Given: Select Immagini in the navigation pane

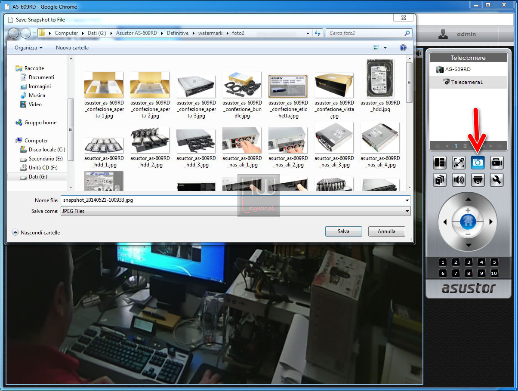Looking at the screenshot, I should coord(40,86).
